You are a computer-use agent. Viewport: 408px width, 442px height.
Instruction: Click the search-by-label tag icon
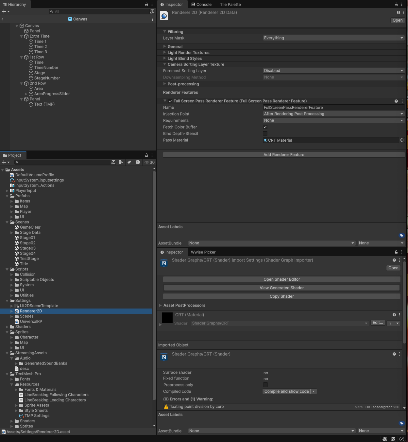[x=129, y=162]
